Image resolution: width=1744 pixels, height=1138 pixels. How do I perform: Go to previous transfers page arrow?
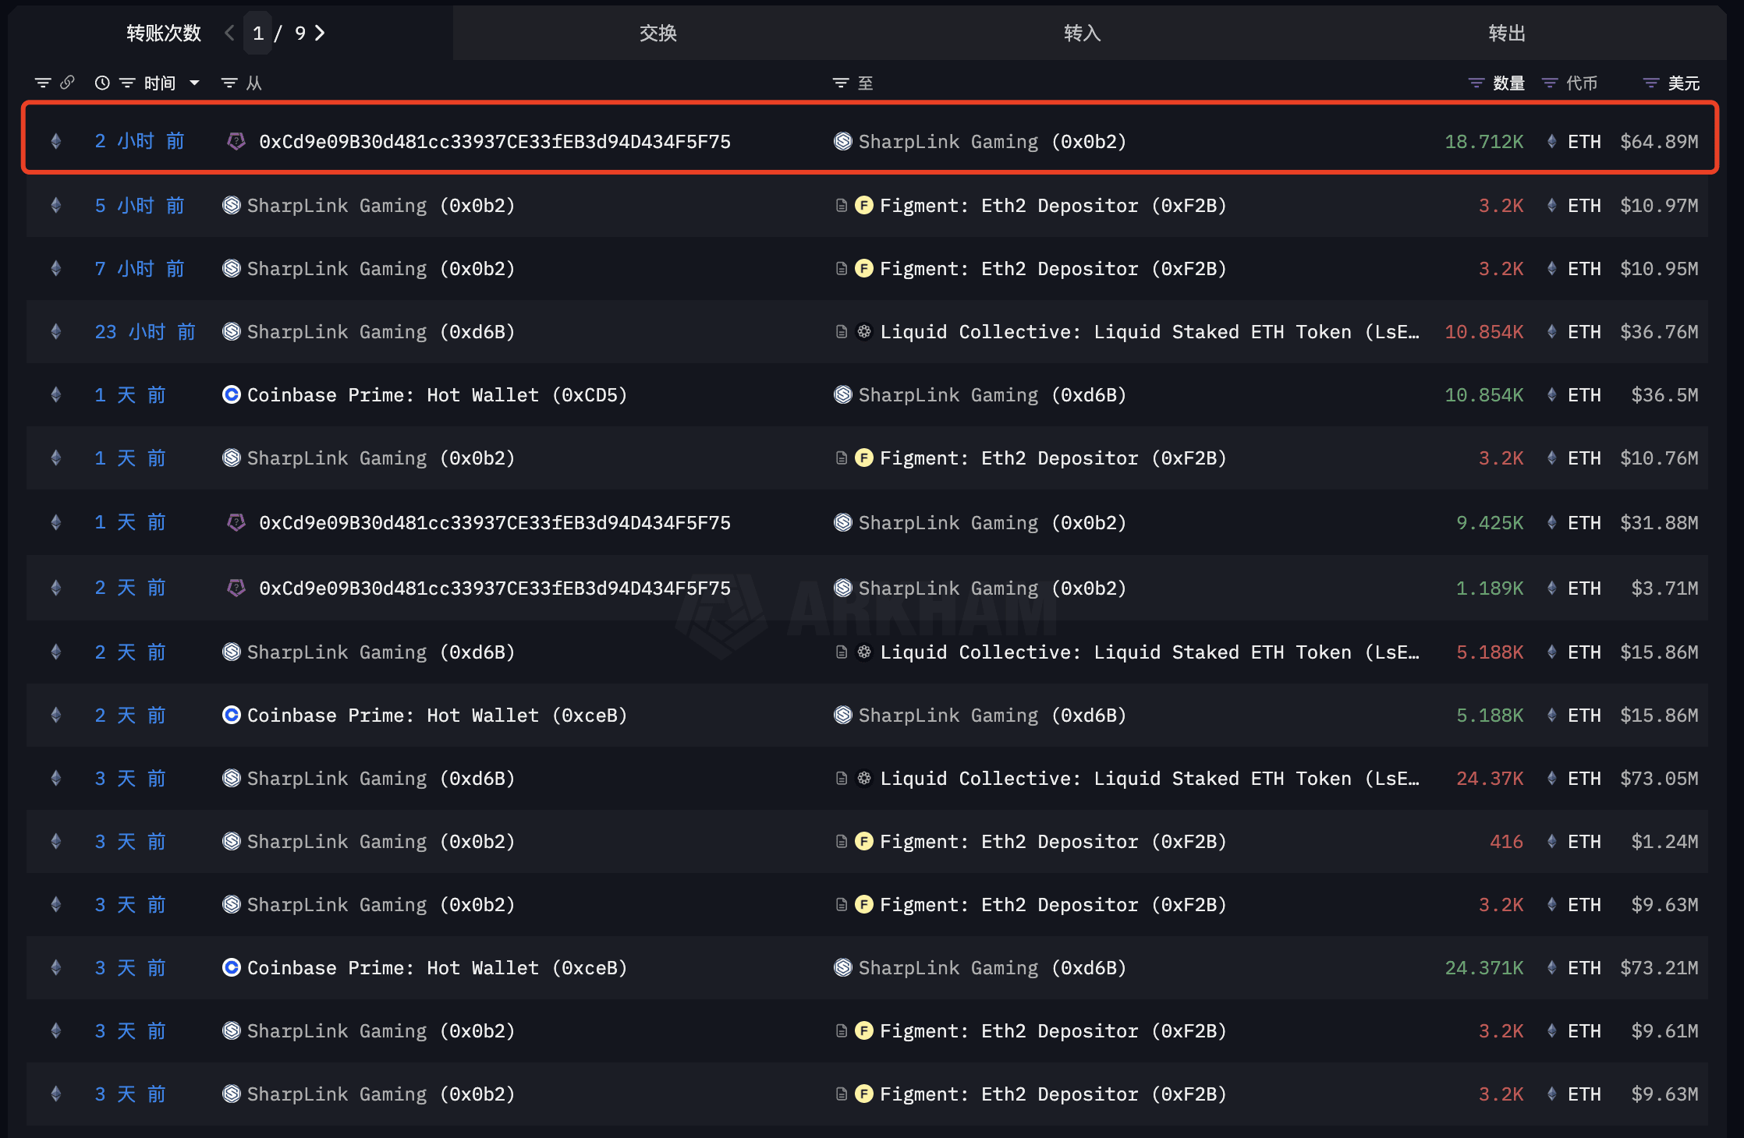pyautogui.click(x=229, y=33)
